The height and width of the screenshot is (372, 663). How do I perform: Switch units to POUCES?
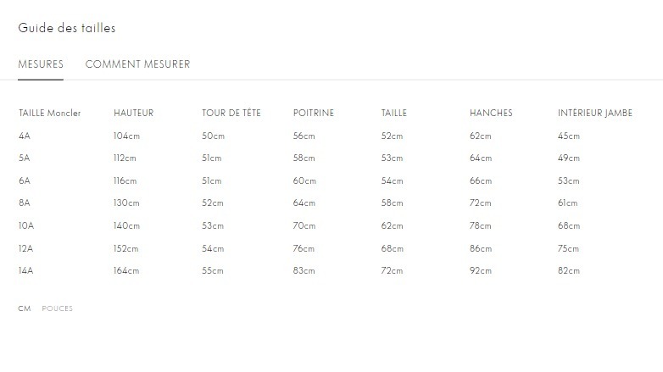[x=58, y=308]
